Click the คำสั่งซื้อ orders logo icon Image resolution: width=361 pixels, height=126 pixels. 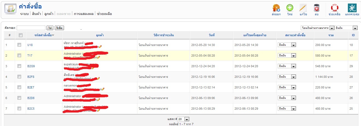pos(10,9)
